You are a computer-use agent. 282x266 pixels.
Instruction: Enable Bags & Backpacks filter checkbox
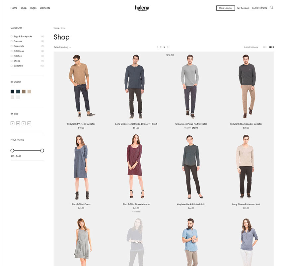pos(12,37)
